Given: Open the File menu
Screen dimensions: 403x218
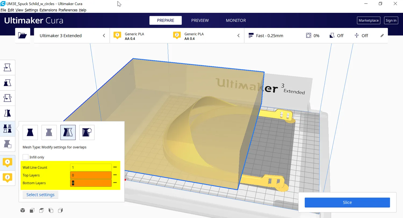Looking at the screenshot, I should [3, 10].
